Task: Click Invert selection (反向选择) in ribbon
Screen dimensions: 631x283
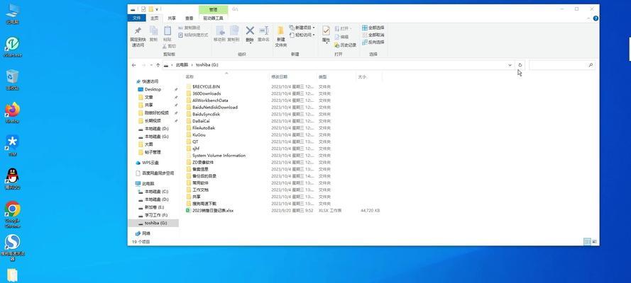Action: [373, 42]
